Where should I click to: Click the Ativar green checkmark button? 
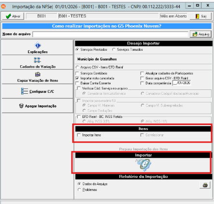[x=13, y=16]
